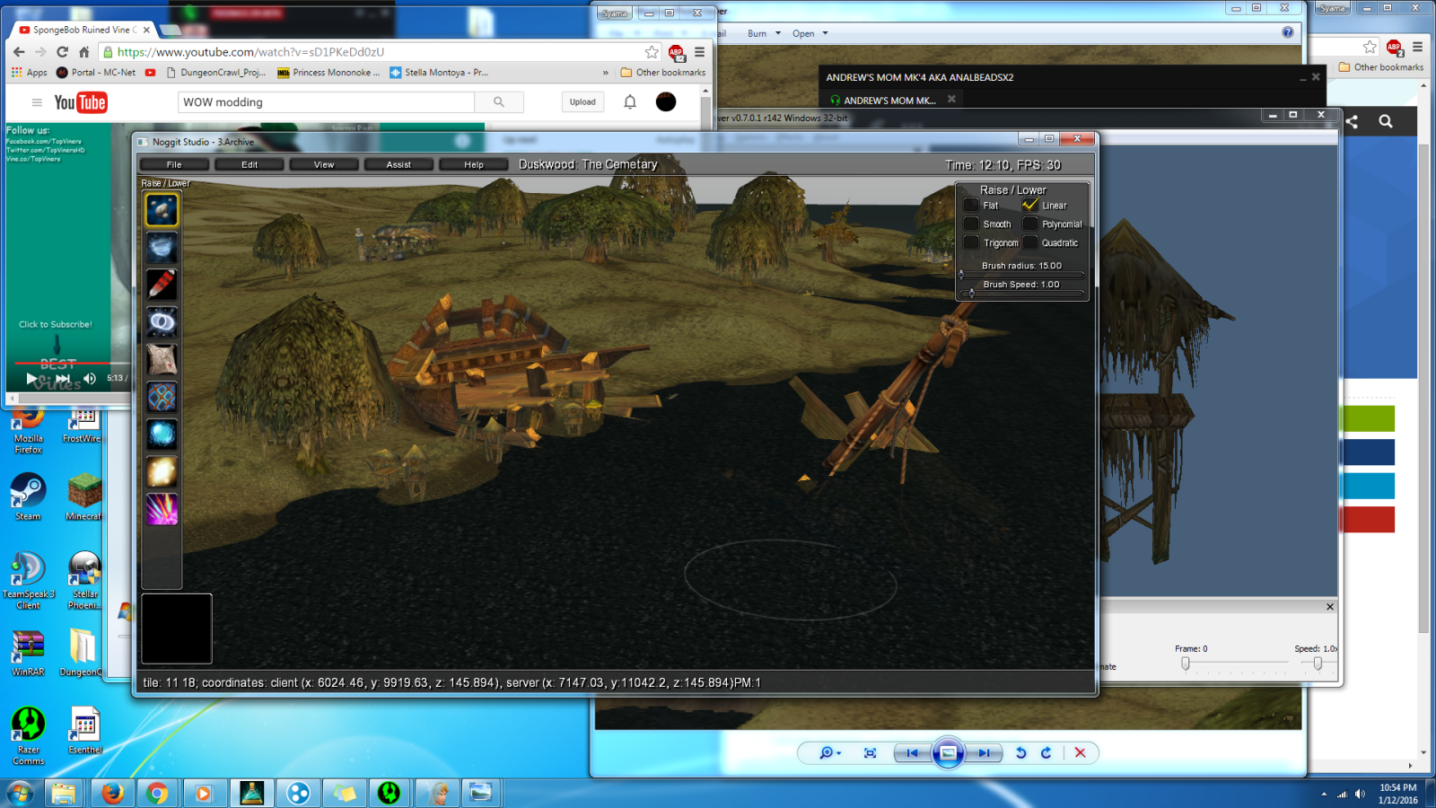Open the Other bookmarks folder in Chrome

663,73
